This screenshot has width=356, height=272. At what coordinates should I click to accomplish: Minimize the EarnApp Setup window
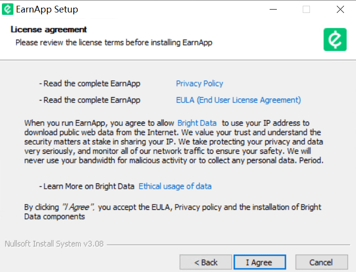click(273, 10)
